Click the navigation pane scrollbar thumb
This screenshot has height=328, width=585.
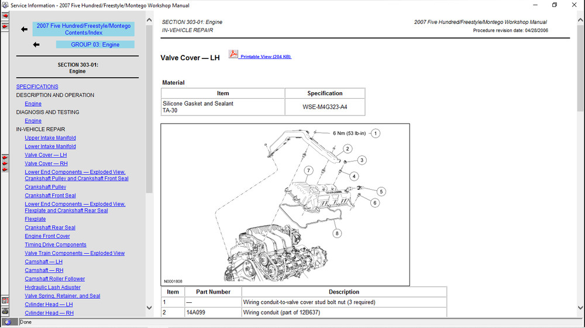pos(149,109)
